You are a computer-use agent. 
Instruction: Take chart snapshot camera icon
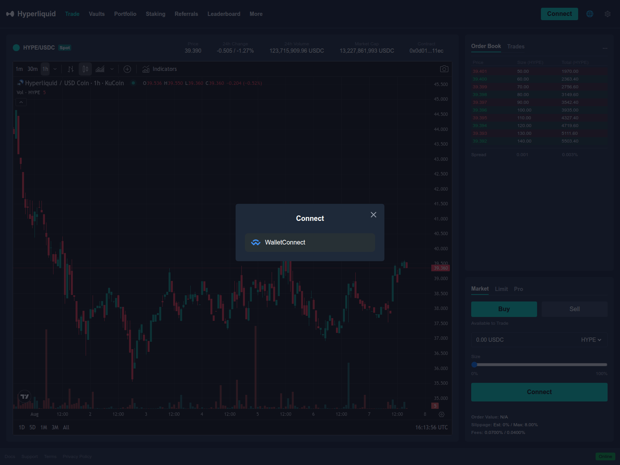[444, 69]
